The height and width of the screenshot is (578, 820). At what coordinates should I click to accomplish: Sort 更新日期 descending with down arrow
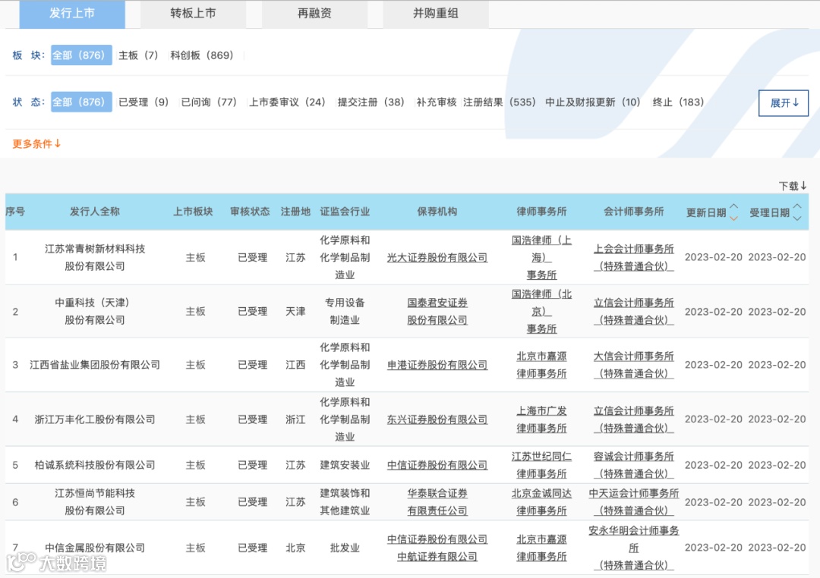[x=733, y=218]
